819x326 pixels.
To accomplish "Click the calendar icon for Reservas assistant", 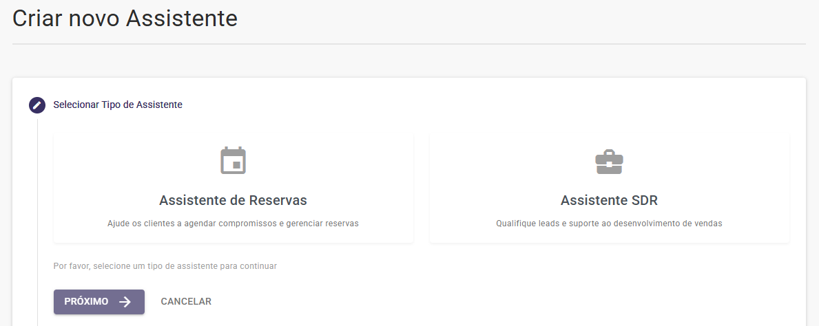I will [x=233, y=161].
